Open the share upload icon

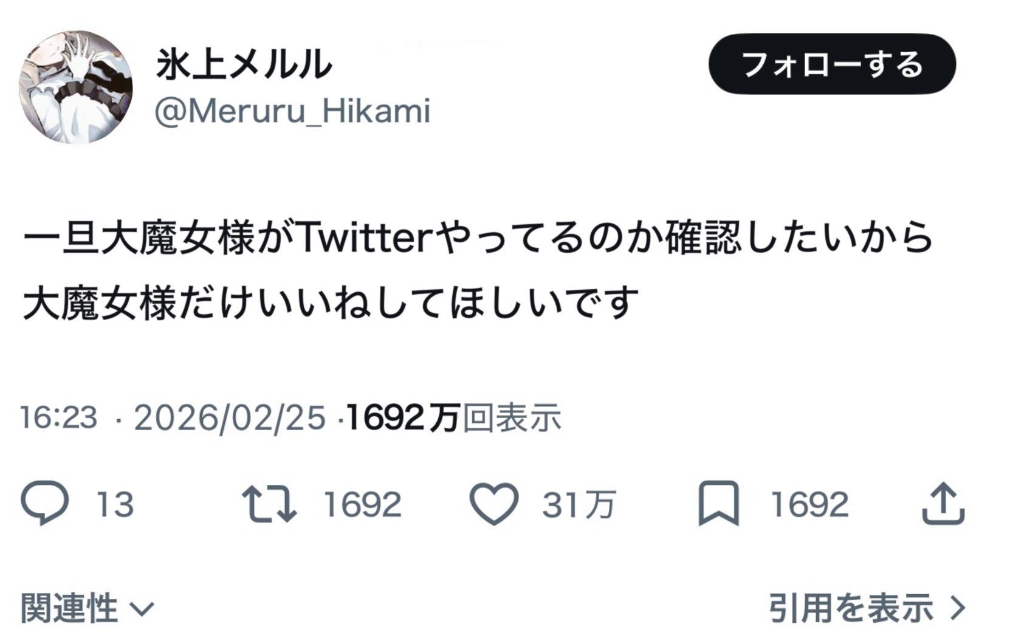tap(943, 504)
